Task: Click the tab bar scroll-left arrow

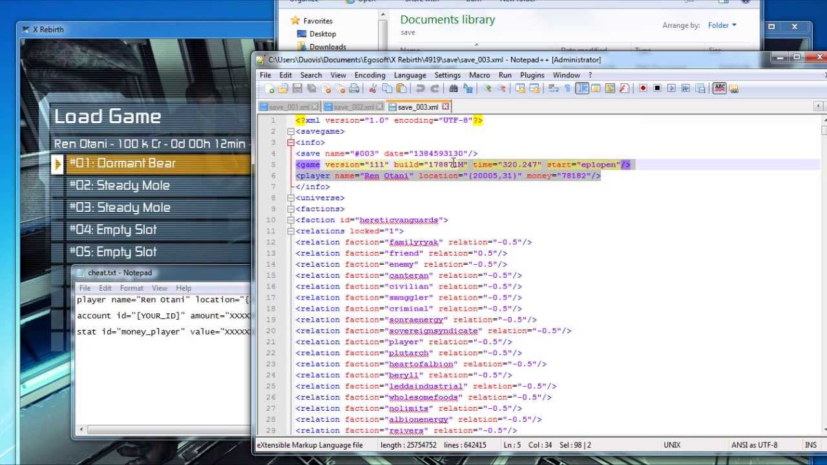Action: [818, 107]
